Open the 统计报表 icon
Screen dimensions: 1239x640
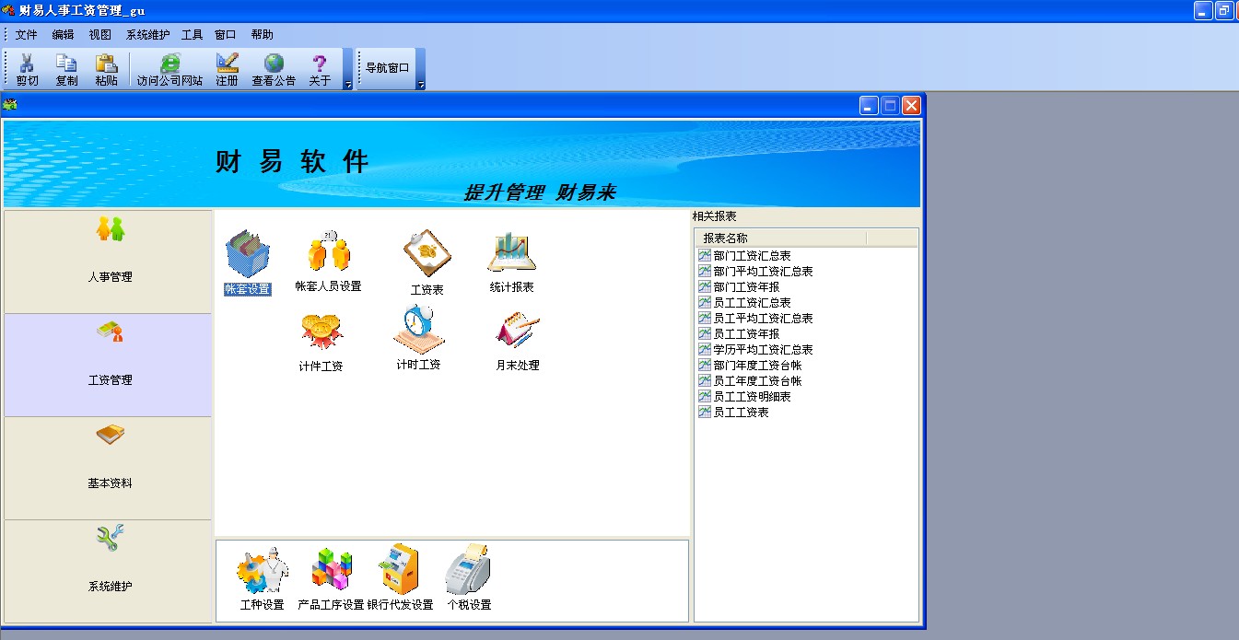[x=511, y=262]
